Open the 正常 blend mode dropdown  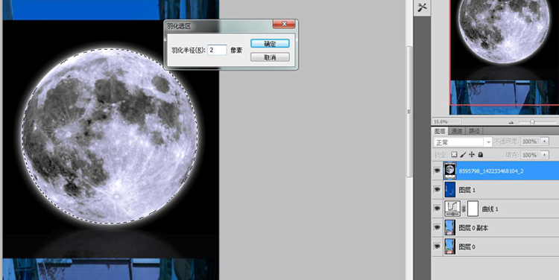[463, 142]
